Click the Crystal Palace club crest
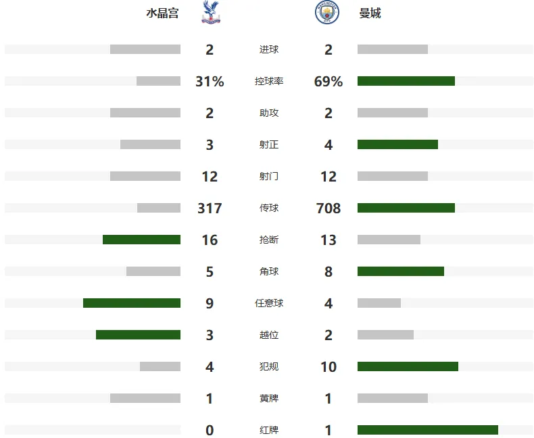The image size is (534, 438). tap(211, 12)
